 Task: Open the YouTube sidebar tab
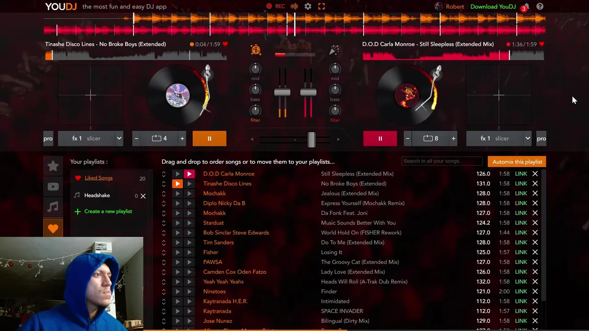pos(53,187)
